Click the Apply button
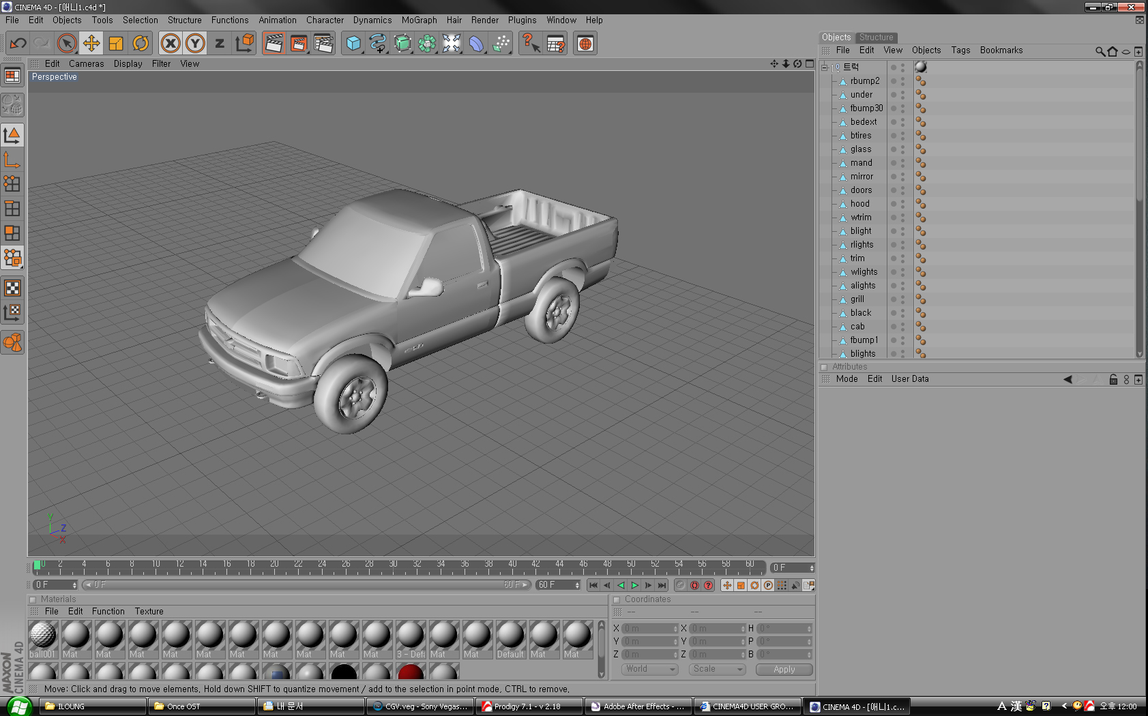Image resolution: width=1148 pixels, height=716 pixels. coord(784,670)
